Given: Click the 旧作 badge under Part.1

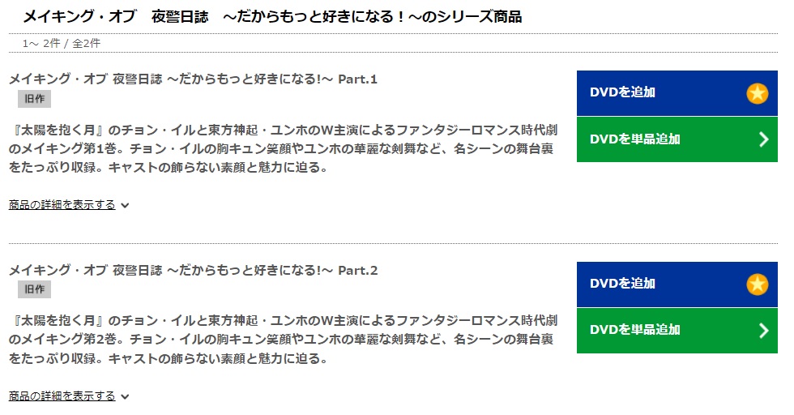Looking at the screenshot, I should (x=34, y=99).
